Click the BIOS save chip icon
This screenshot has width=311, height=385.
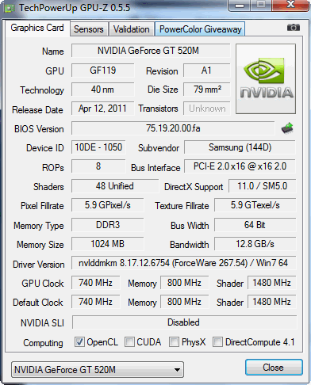(287, 128)
